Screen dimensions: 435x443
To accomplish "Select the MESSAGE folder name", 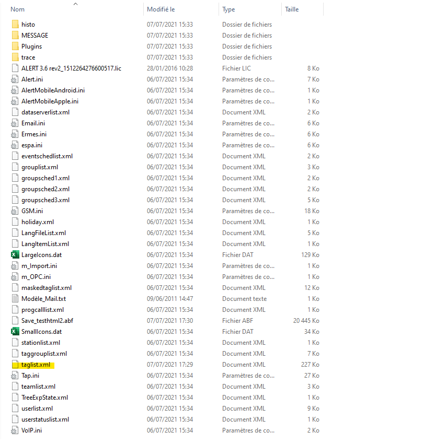I will pyautogui.click(x=35, y=36).
